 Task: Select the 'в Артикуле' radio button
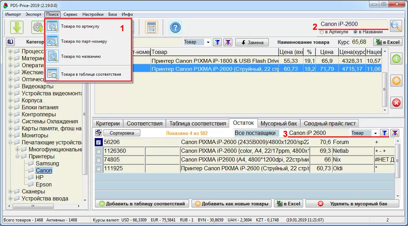pos(322,32)
